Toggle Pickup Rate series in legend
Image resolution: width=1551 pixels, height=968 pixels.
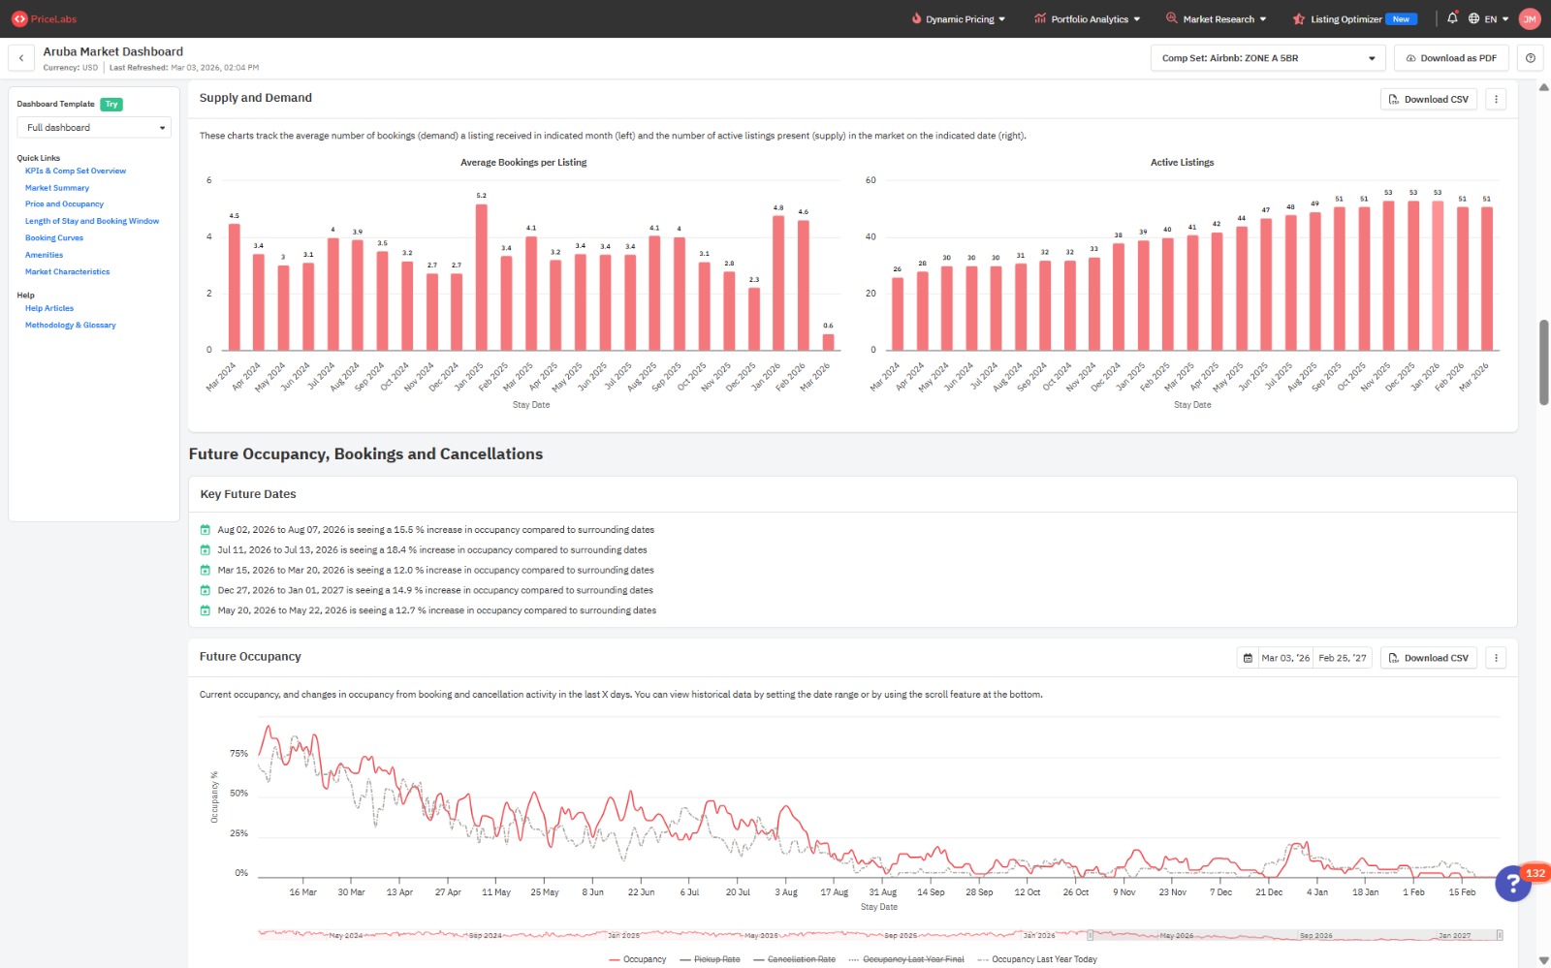pyautogui.click(x=710, y=959)
